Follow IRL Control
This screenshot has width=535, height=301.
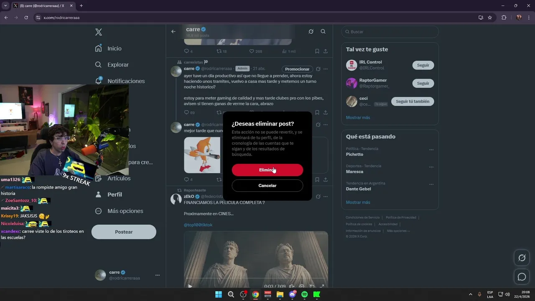click(x=423, y=65)
